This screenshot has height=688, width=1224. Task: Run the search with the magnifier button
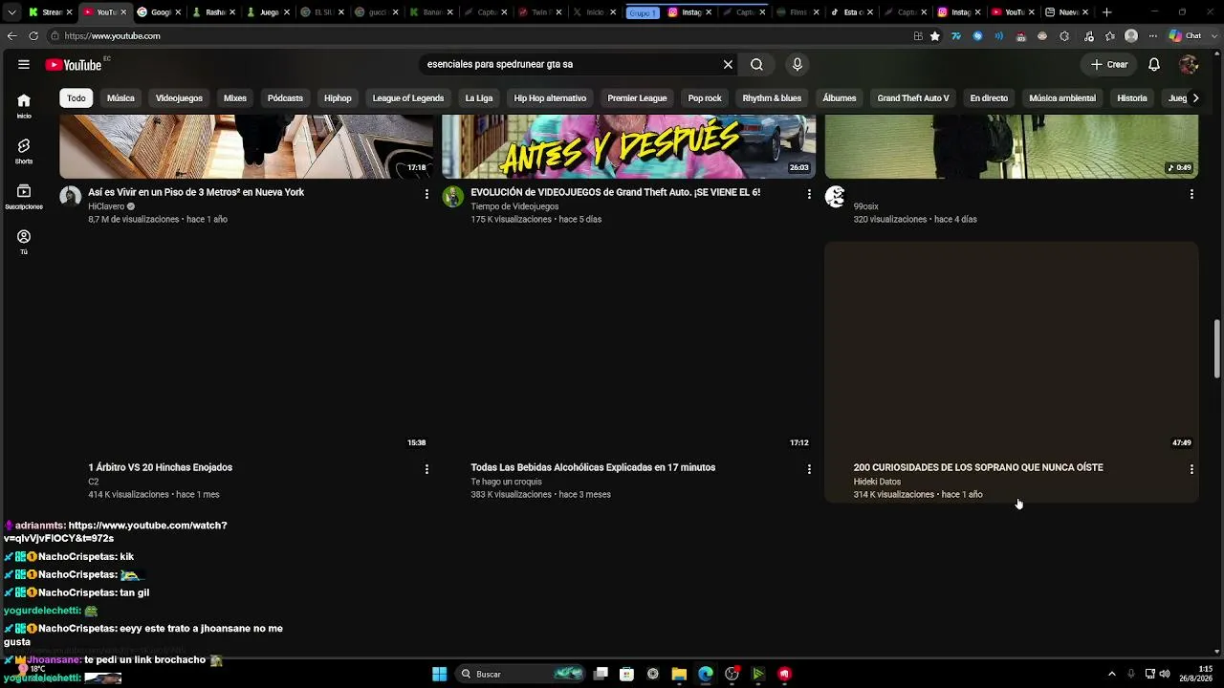click(x=756, y=64)
